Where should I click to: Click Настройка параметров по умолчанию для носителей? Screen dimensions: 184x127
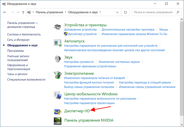point(111,46)
